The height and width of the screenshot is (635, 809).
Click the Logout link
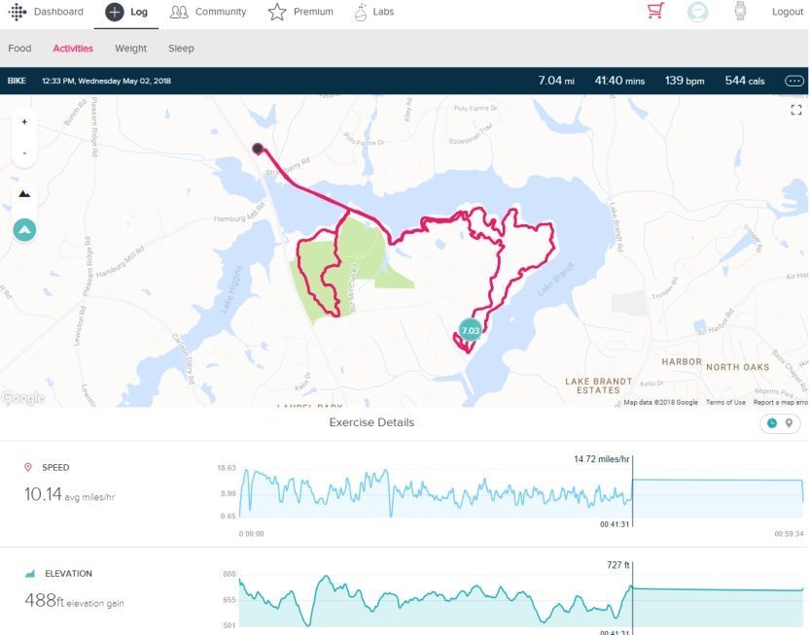coord(787,12)
